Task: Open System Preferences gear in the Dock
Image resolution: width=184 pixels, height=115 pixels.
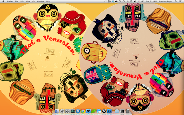Action: pyautogui.click(x=67, y=111)
